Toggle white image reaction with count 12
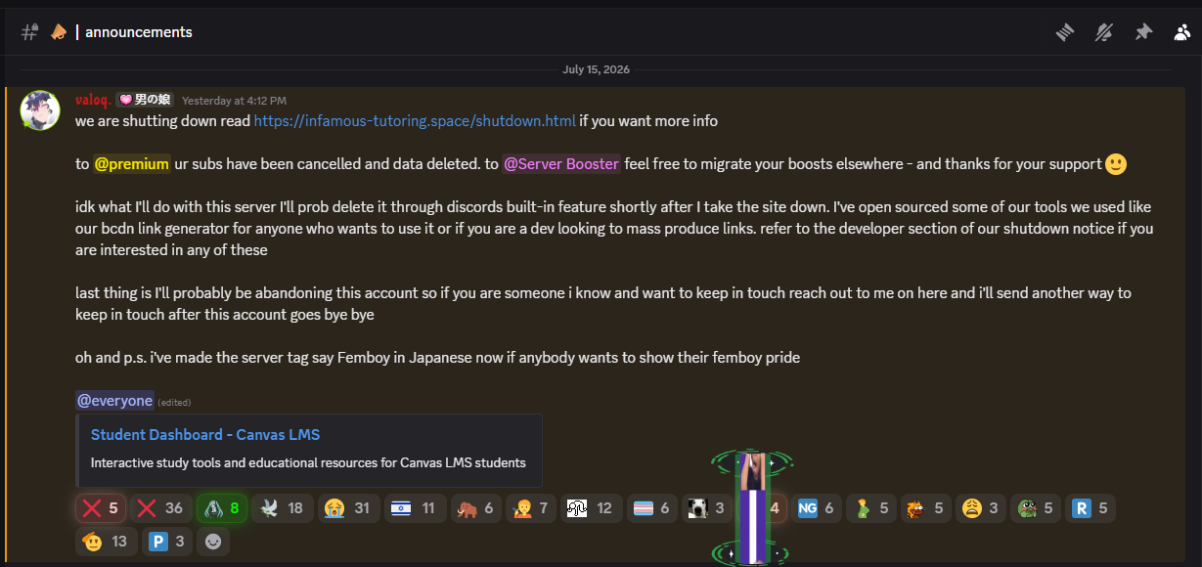Image resolution: width=1202 pixels, height=567 pixels. tap(592, 508)
